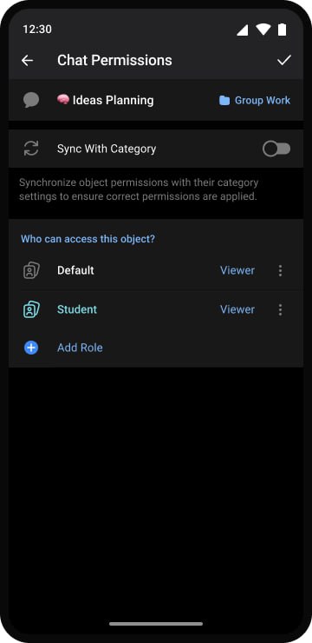The width and height of the screenshot is (312, 643).
Task: Toggle the Sync With Category switch
Action: click(x=276, y=149)
